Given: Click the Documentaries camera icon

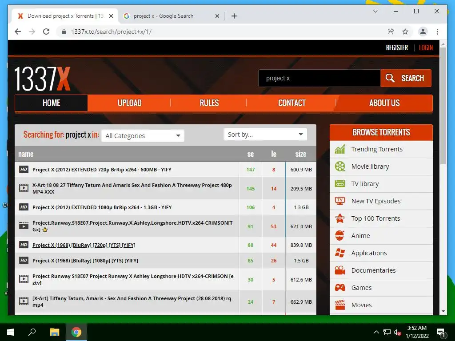Looking at the screenshot, I should (x=340, y=270).
